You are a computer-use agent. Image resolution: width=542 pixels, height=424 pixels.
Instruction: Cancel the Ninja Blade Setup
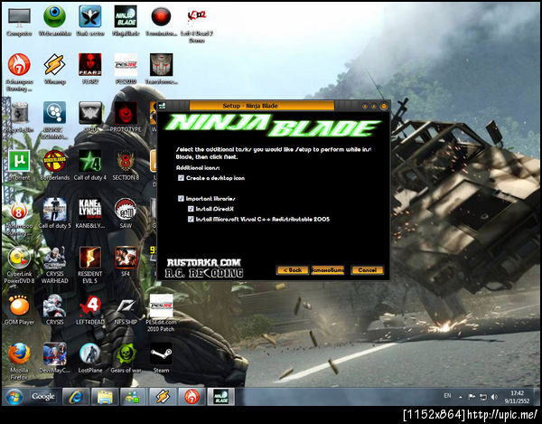pyautogui.click(x=367, y=270)
